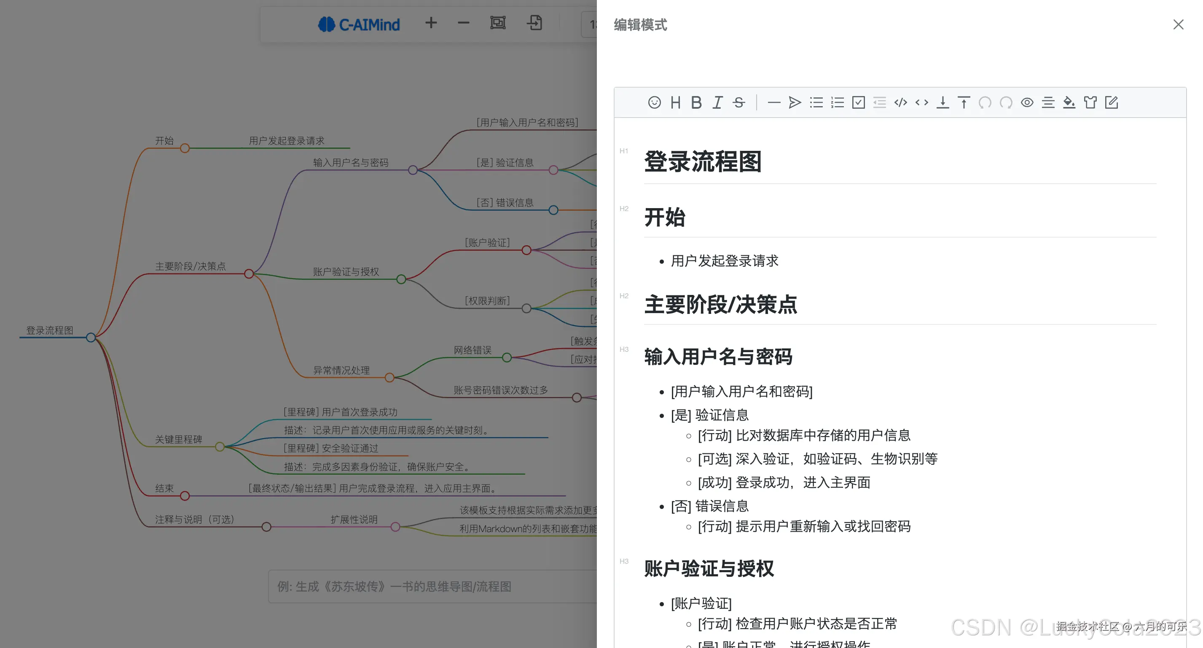Close the 编辑模式 panel
The height and width of the screenshot is (648, 1203).
point(1178,24)
